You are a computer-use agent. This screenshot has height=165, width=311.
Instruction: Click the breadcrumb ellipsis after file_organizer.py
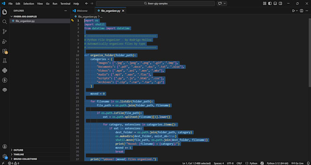[101, 16]
